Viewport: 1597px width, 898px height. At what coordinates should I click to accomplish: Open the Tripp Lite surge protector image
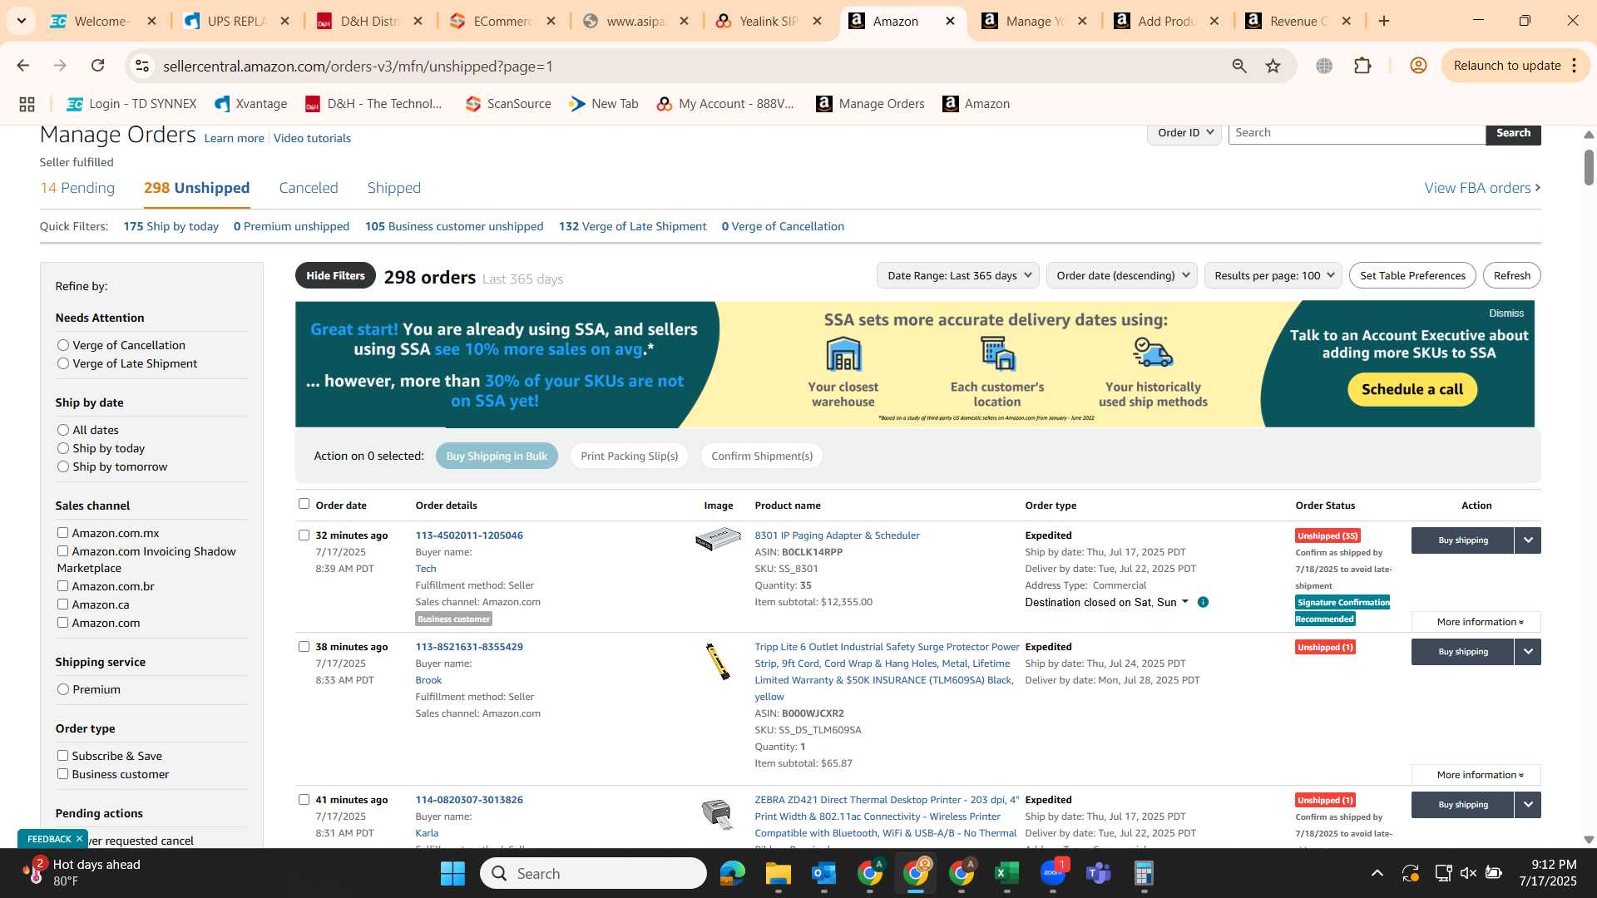coord(718,662)
